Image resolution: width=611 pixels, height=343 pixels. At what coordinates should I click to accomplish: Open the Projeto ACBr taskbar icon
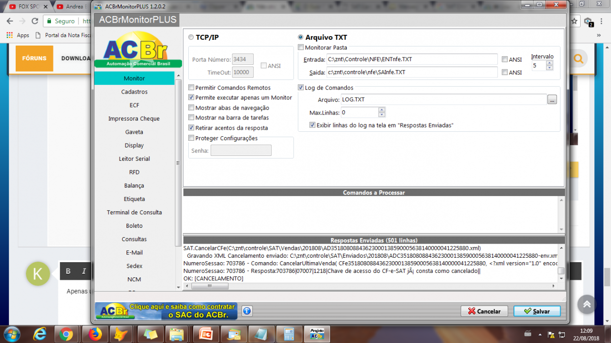tap(317, 335)
